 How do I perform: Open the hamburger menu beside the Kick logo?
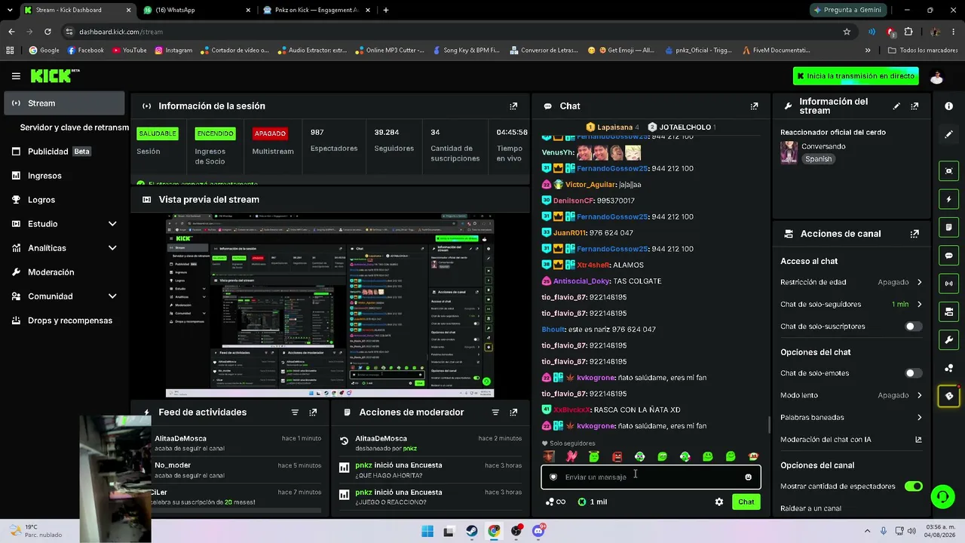coord(16,76)
